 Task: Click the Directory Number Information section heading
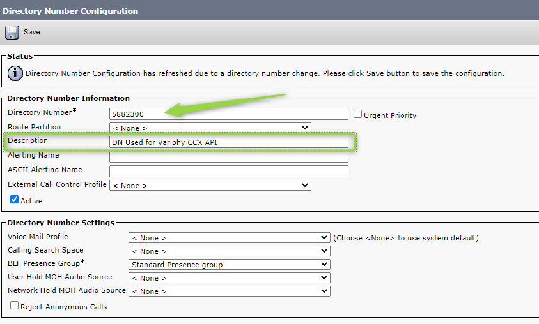pyautogui.click(x=68, y=98)
